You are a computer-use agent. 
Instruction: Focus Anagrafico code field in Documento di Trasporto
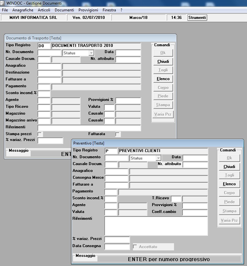point(49,66)
